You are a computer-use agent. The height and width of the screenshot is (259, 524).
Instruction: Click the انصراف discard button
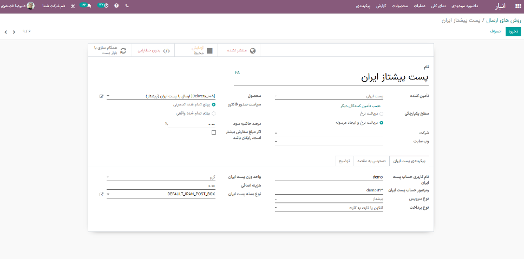[495, 31]
